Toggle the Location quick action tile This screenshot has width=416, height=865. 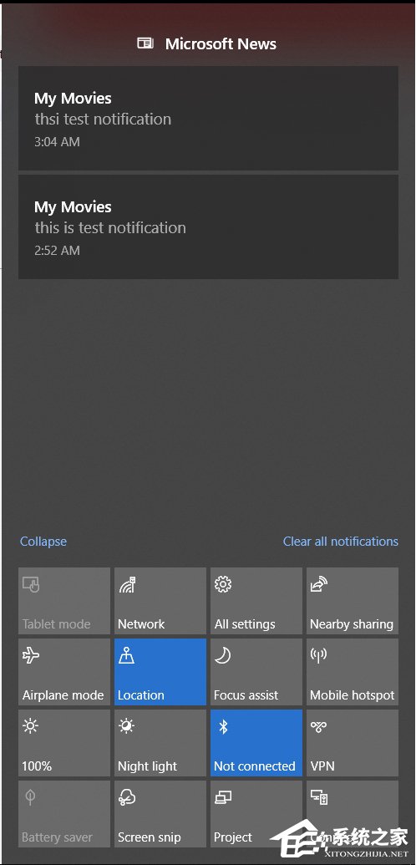160,671
